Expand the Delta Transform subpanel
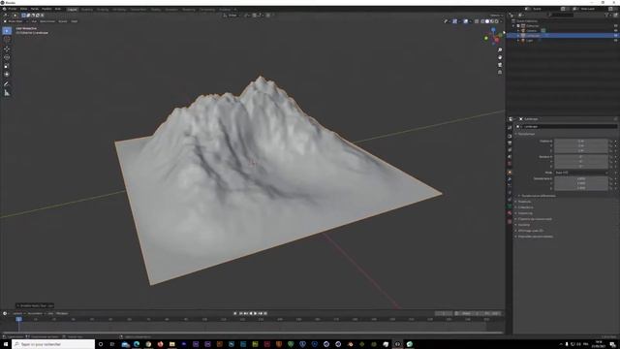This screenshot has width=620, height=349. (539, 196)
